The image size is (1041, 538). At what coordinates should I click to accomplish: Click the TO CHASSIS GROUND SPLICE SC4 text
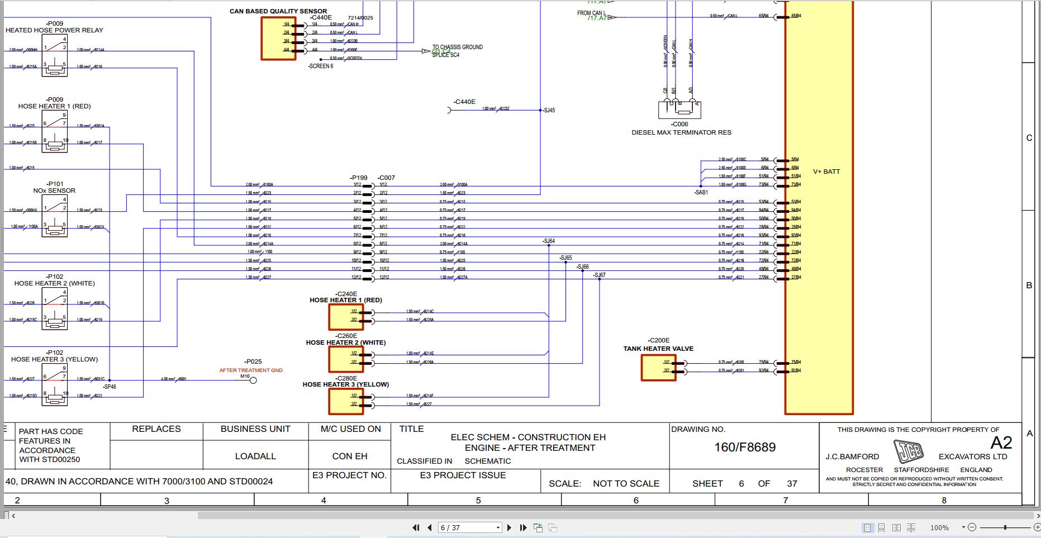click(457, 51)
